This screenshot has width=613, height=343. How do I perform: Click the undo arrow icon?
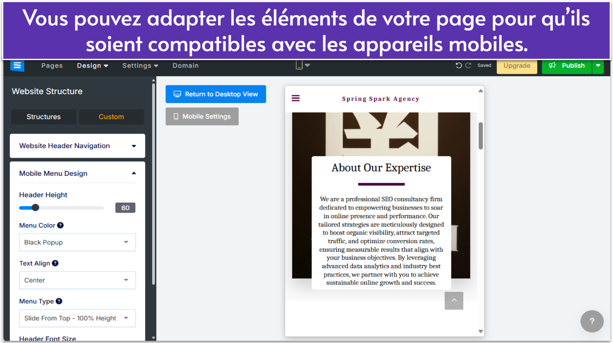(x=459, y=65)
